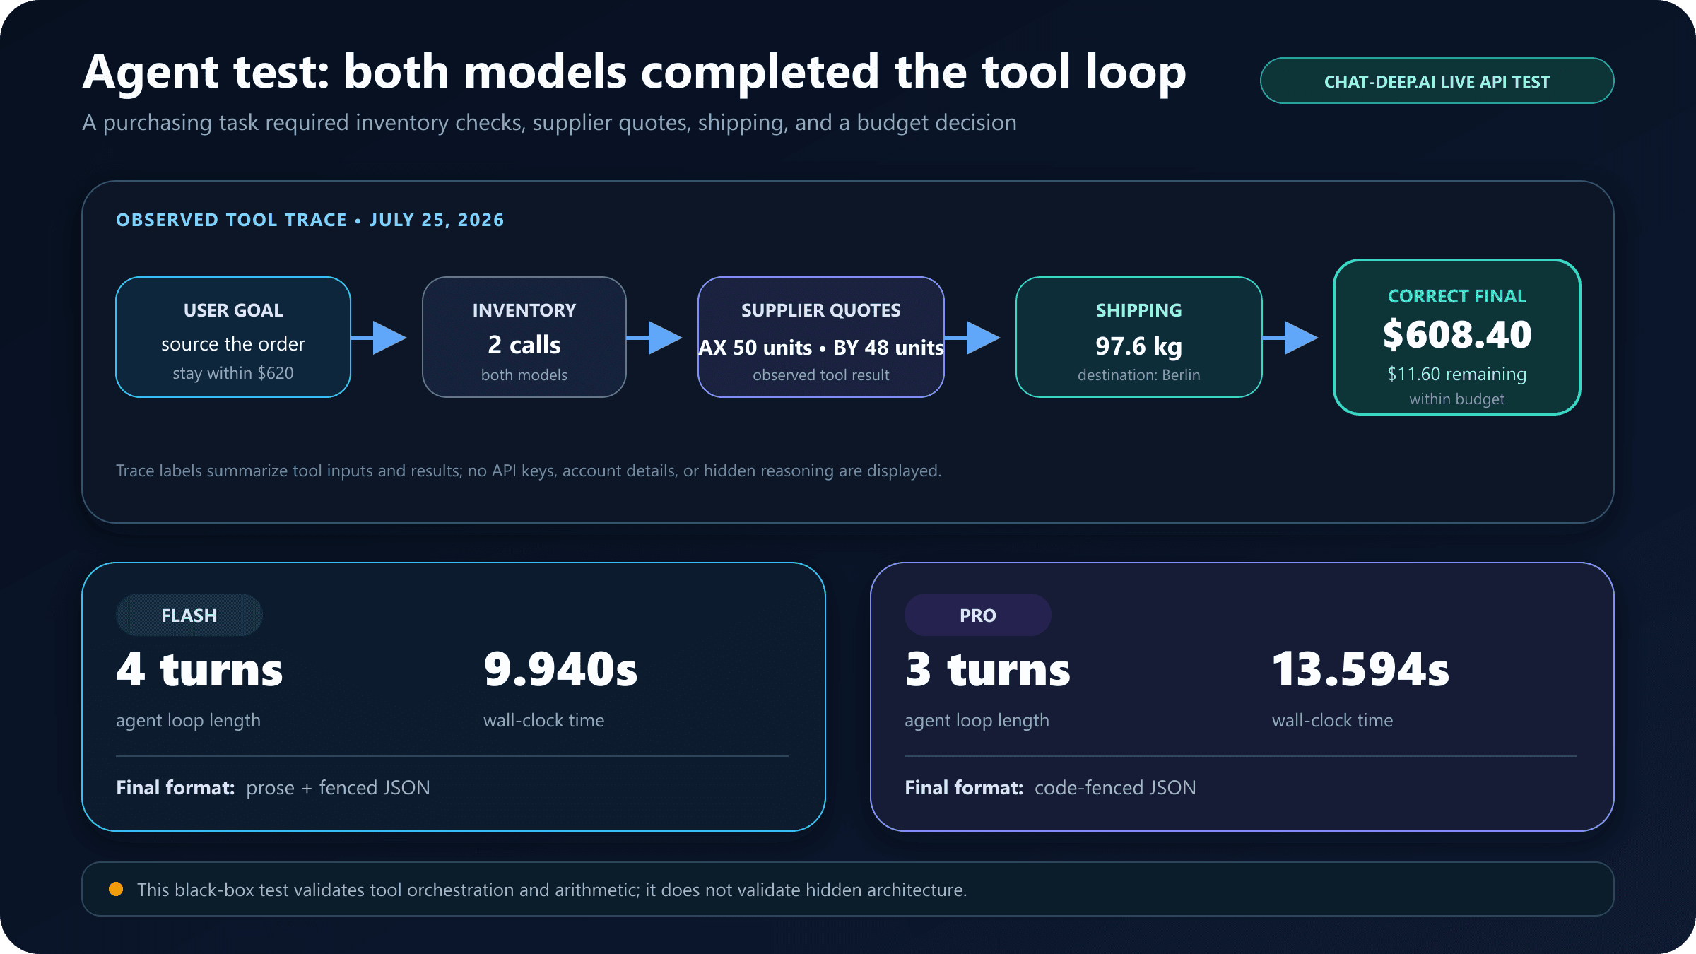
Task: Open the Inventory 2 calls box
Action: pos(524,337)
